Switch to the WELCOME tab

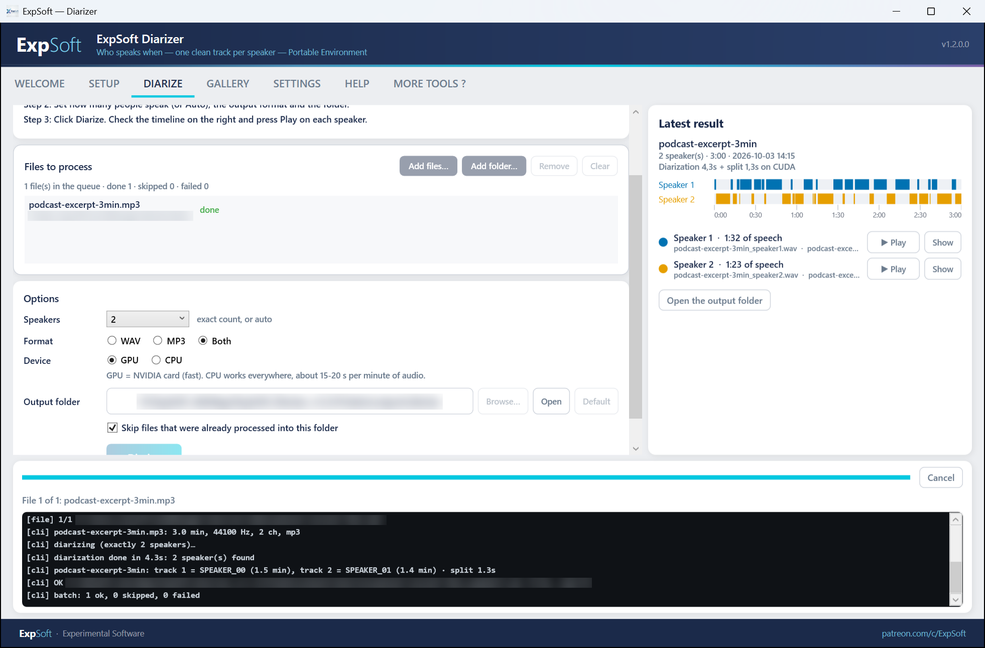(40, 84)
